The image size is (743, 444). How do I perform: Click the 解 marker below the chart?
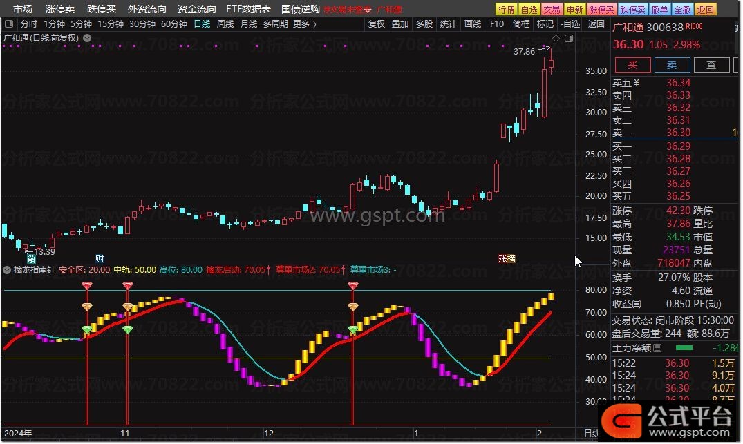coord(31,258)
